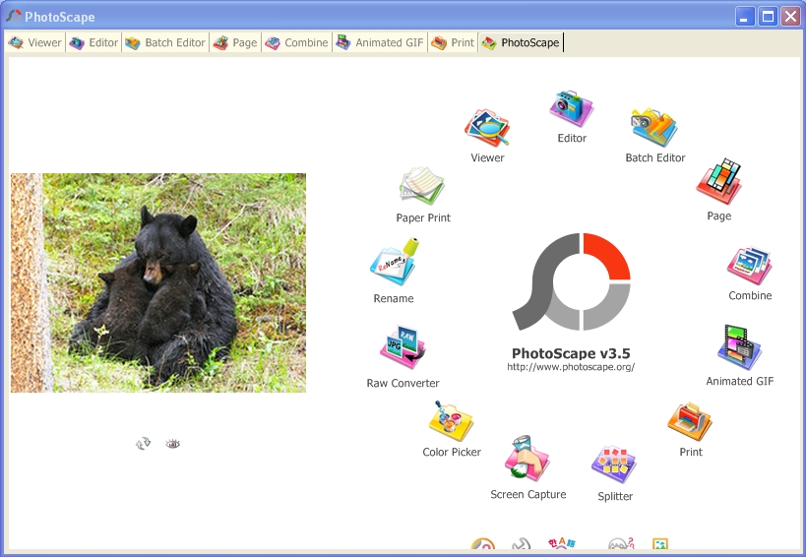Open the Batch Editor circle icon
Viewport: 806px width, 557px height.
(x=653, y=127)
